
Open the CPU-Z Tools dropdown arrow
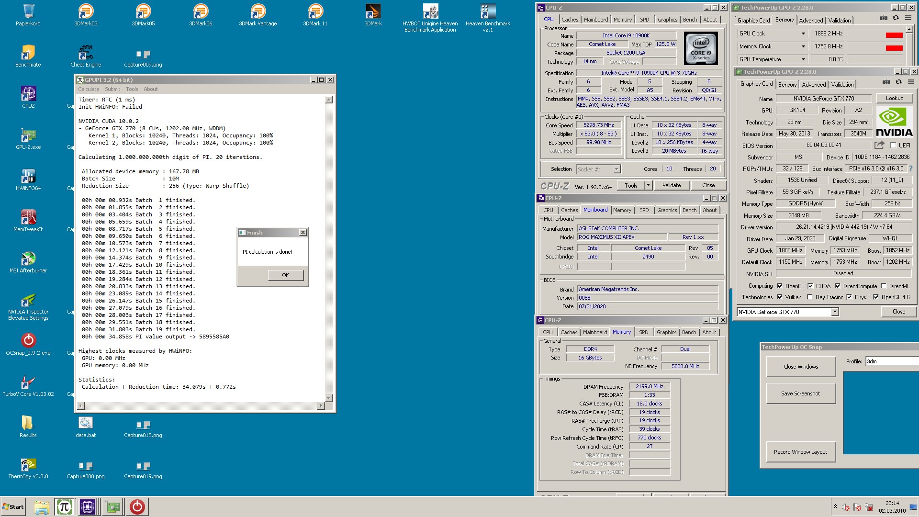click(x=648, y=185)
